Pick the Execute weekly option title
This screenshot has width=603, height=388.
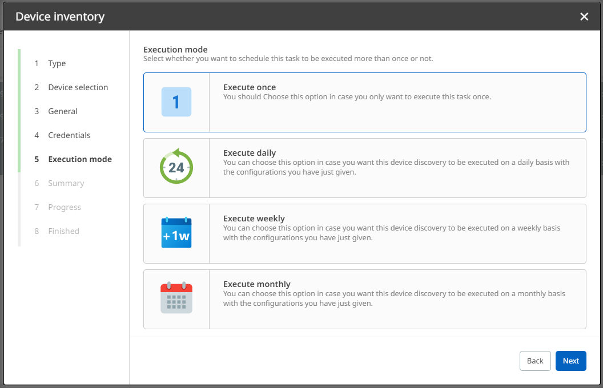(254, 219)
